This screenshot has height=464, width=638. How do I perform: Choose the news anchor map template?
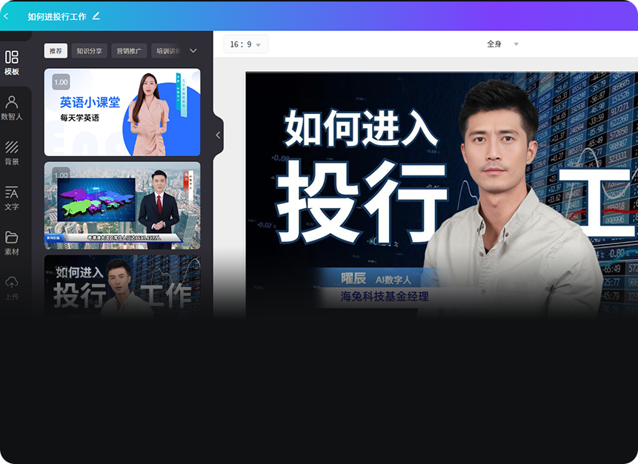point(122,205)
